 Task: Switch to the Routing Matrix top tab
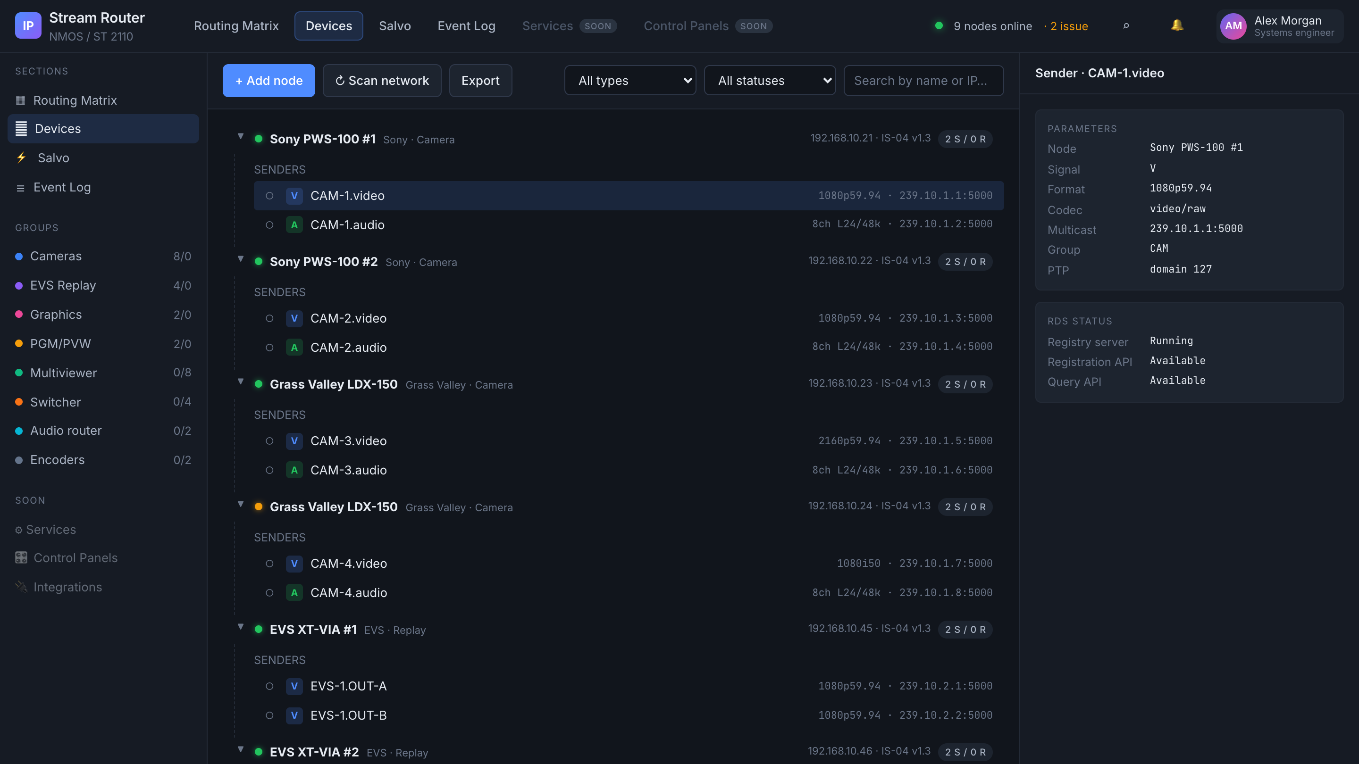[236, 26]
